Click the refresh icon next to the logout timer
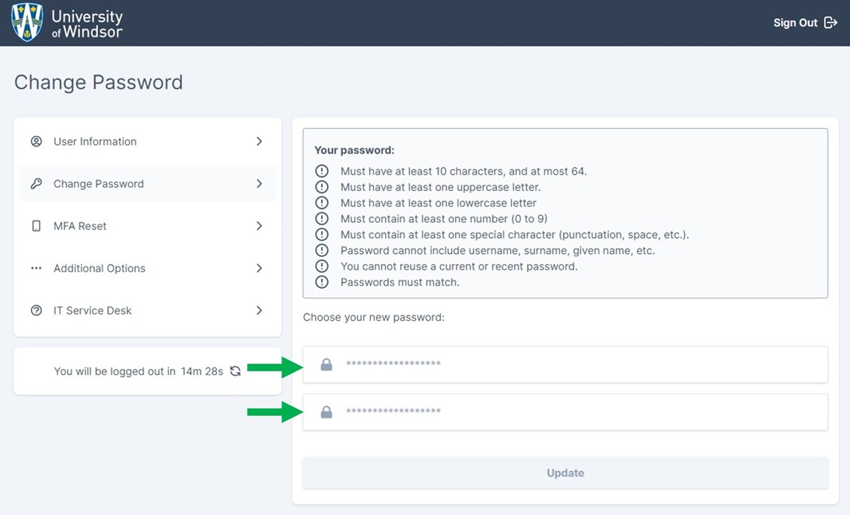850x515 pixels. click(x=236, y=371)
